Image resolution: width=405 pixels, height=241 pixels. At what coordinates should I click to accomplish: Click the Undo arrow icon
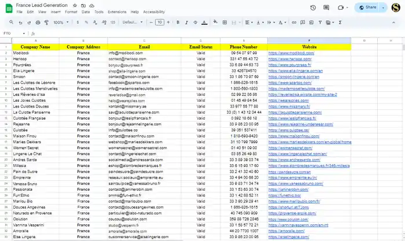[20, 23]
